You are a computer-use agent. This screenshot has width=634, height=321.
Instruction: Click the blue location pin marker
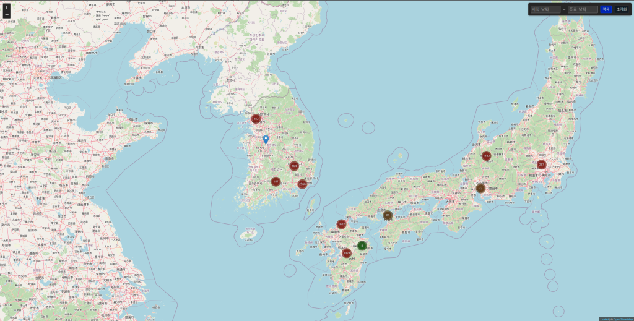(x=266, y=140)
